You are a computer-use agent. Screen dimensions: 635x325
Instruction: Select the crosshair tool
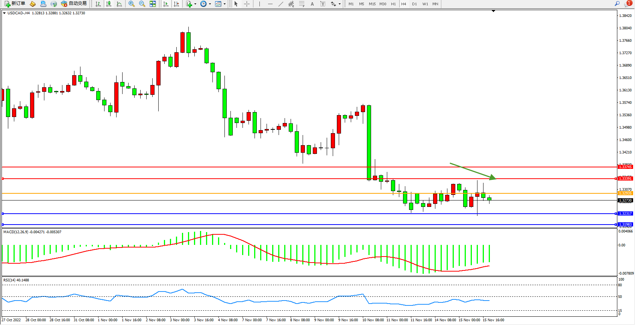[247, 4]
